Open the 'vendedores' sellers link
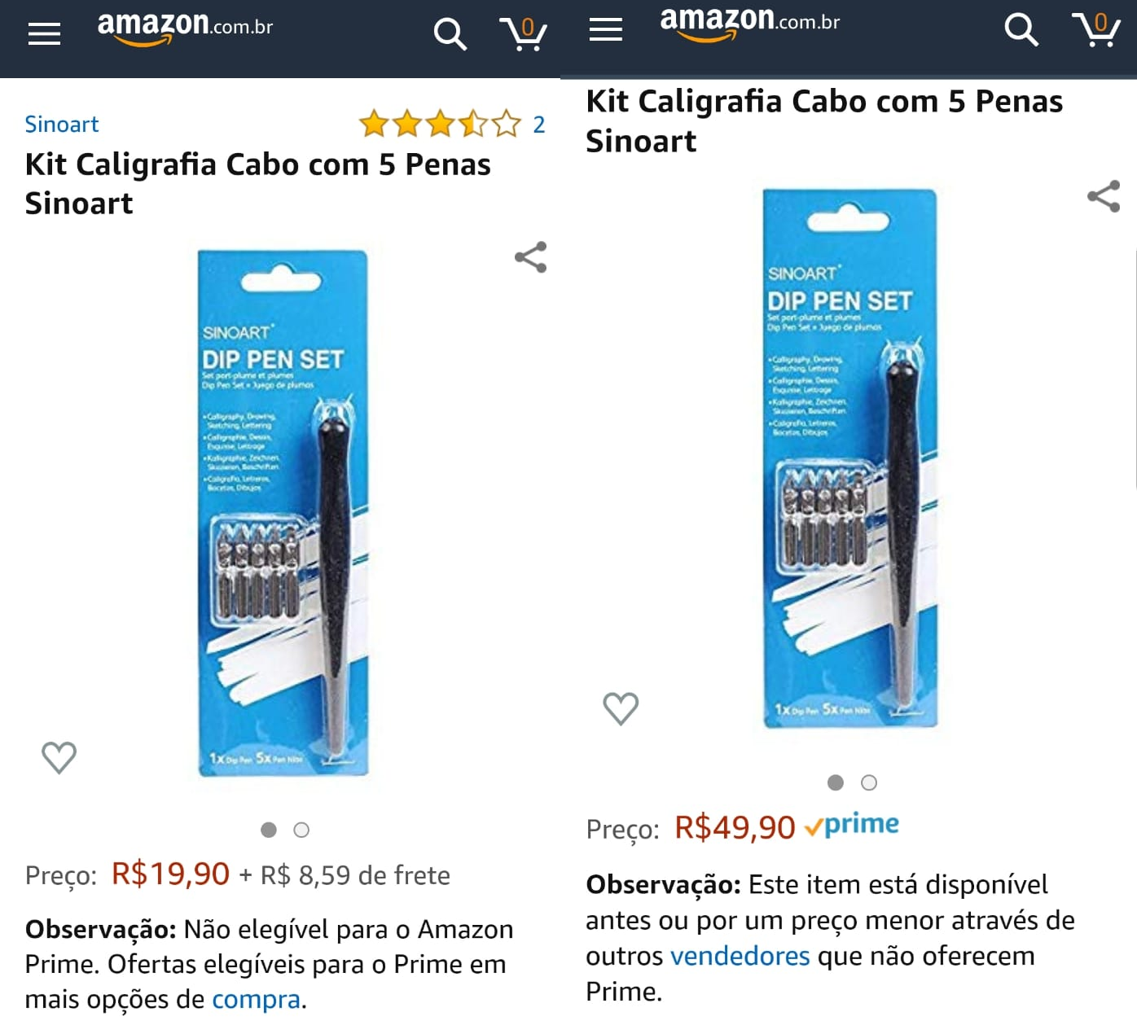 tap(740, 956)
